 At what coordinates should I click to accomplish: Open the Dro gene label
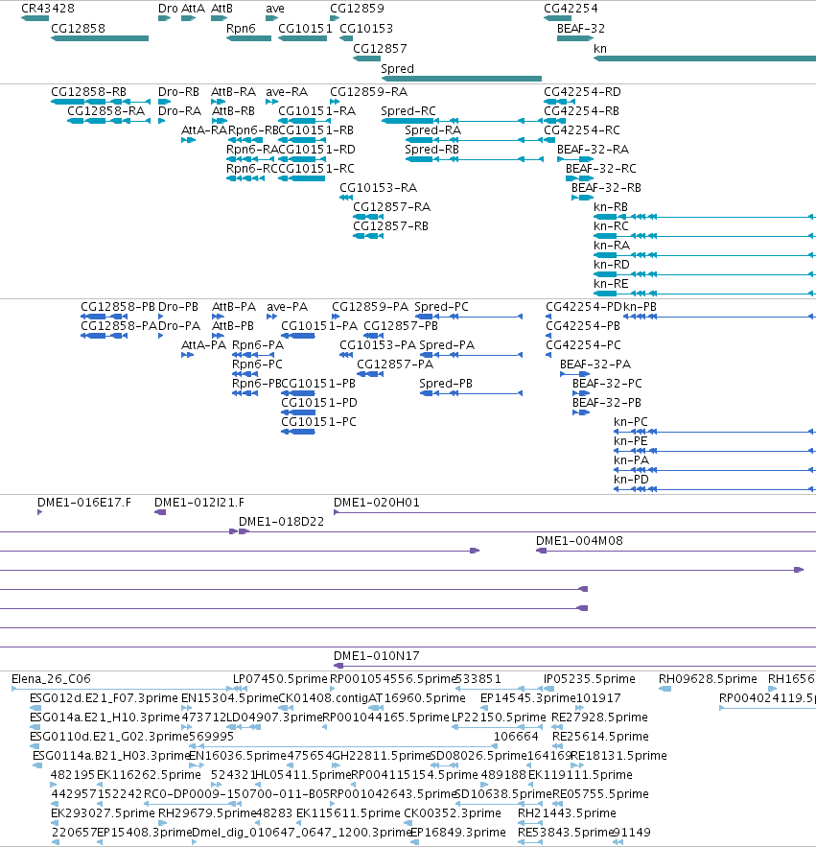[168, 9]
